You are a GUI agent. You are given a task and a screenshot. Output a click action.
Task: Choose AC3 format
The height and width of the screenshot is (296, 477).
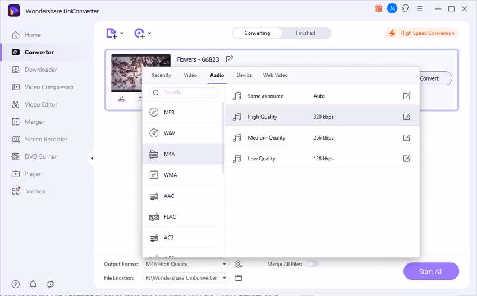tap(183, 238)
